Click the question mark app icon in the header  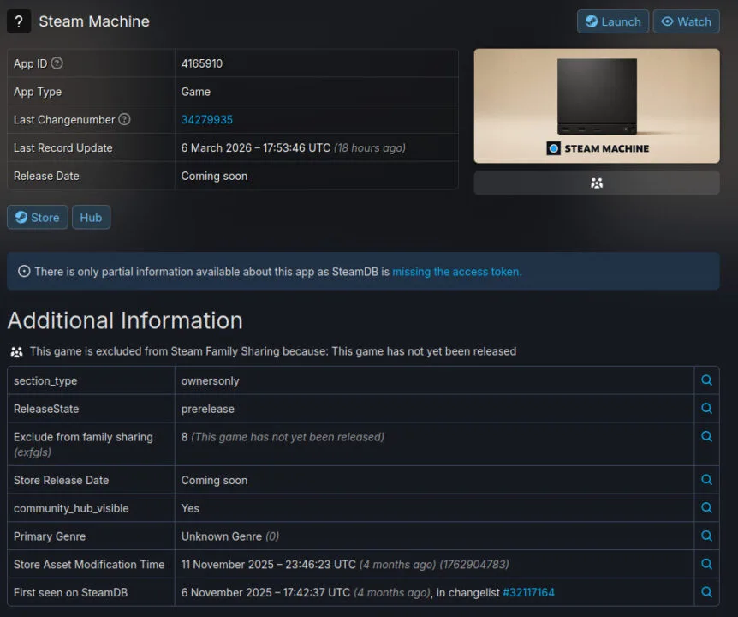tap(19, 21)
